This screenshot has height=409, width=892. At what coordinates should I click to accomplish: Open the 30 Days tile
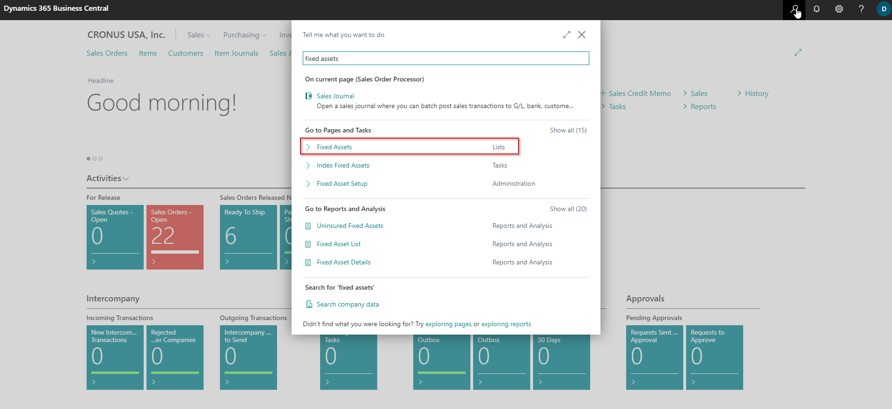pos(562,362)
